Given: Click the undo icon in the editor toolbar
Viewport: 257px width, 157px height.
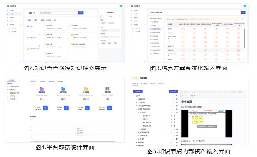Looking at the screenshot, I should [x=238, y=92].
